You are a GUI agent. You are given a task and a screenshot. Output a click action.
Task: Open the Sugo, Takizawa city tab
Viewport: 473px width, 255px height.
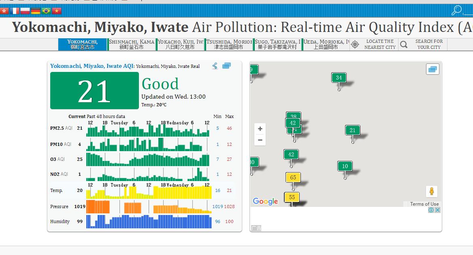[277, 44]
